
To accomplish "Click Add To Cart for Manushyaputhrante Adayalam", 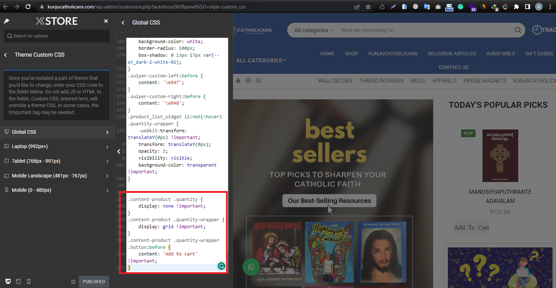I will click(471, 227).
